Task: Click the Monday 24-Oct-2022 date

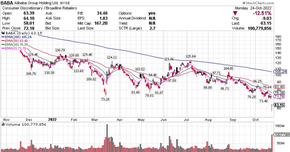Action: tap(253, 8)
